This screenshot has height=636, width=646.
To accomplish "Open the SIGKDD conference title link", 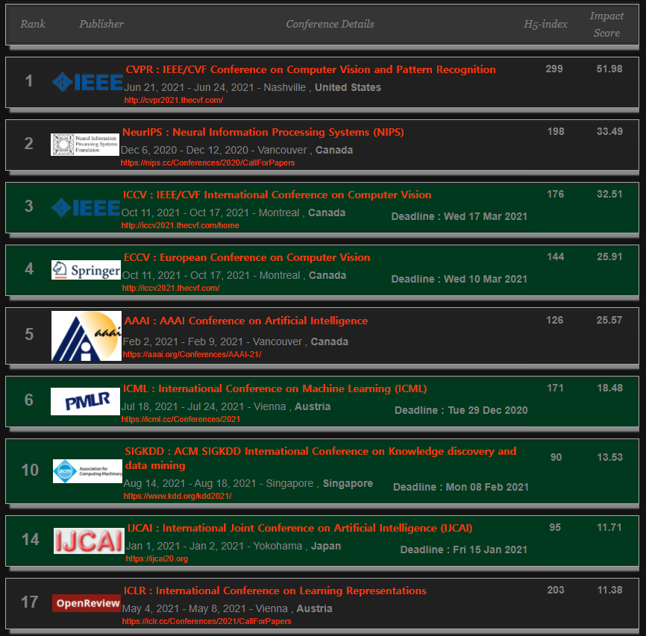I will pos(321,458).
